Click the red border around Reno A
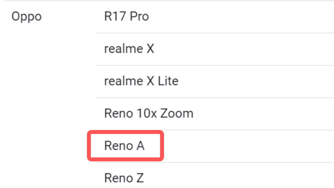This screenshot has width=334, height=188. click(x=125, y=132)
